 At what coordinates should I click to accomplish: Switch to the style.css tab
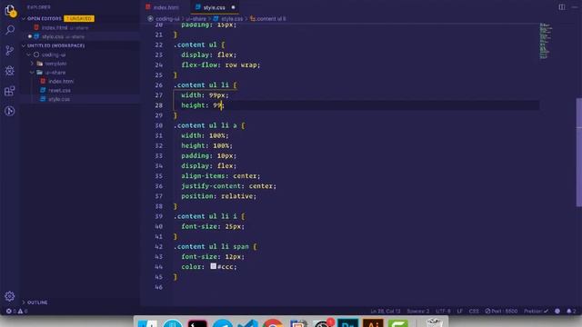click(215, 7)
